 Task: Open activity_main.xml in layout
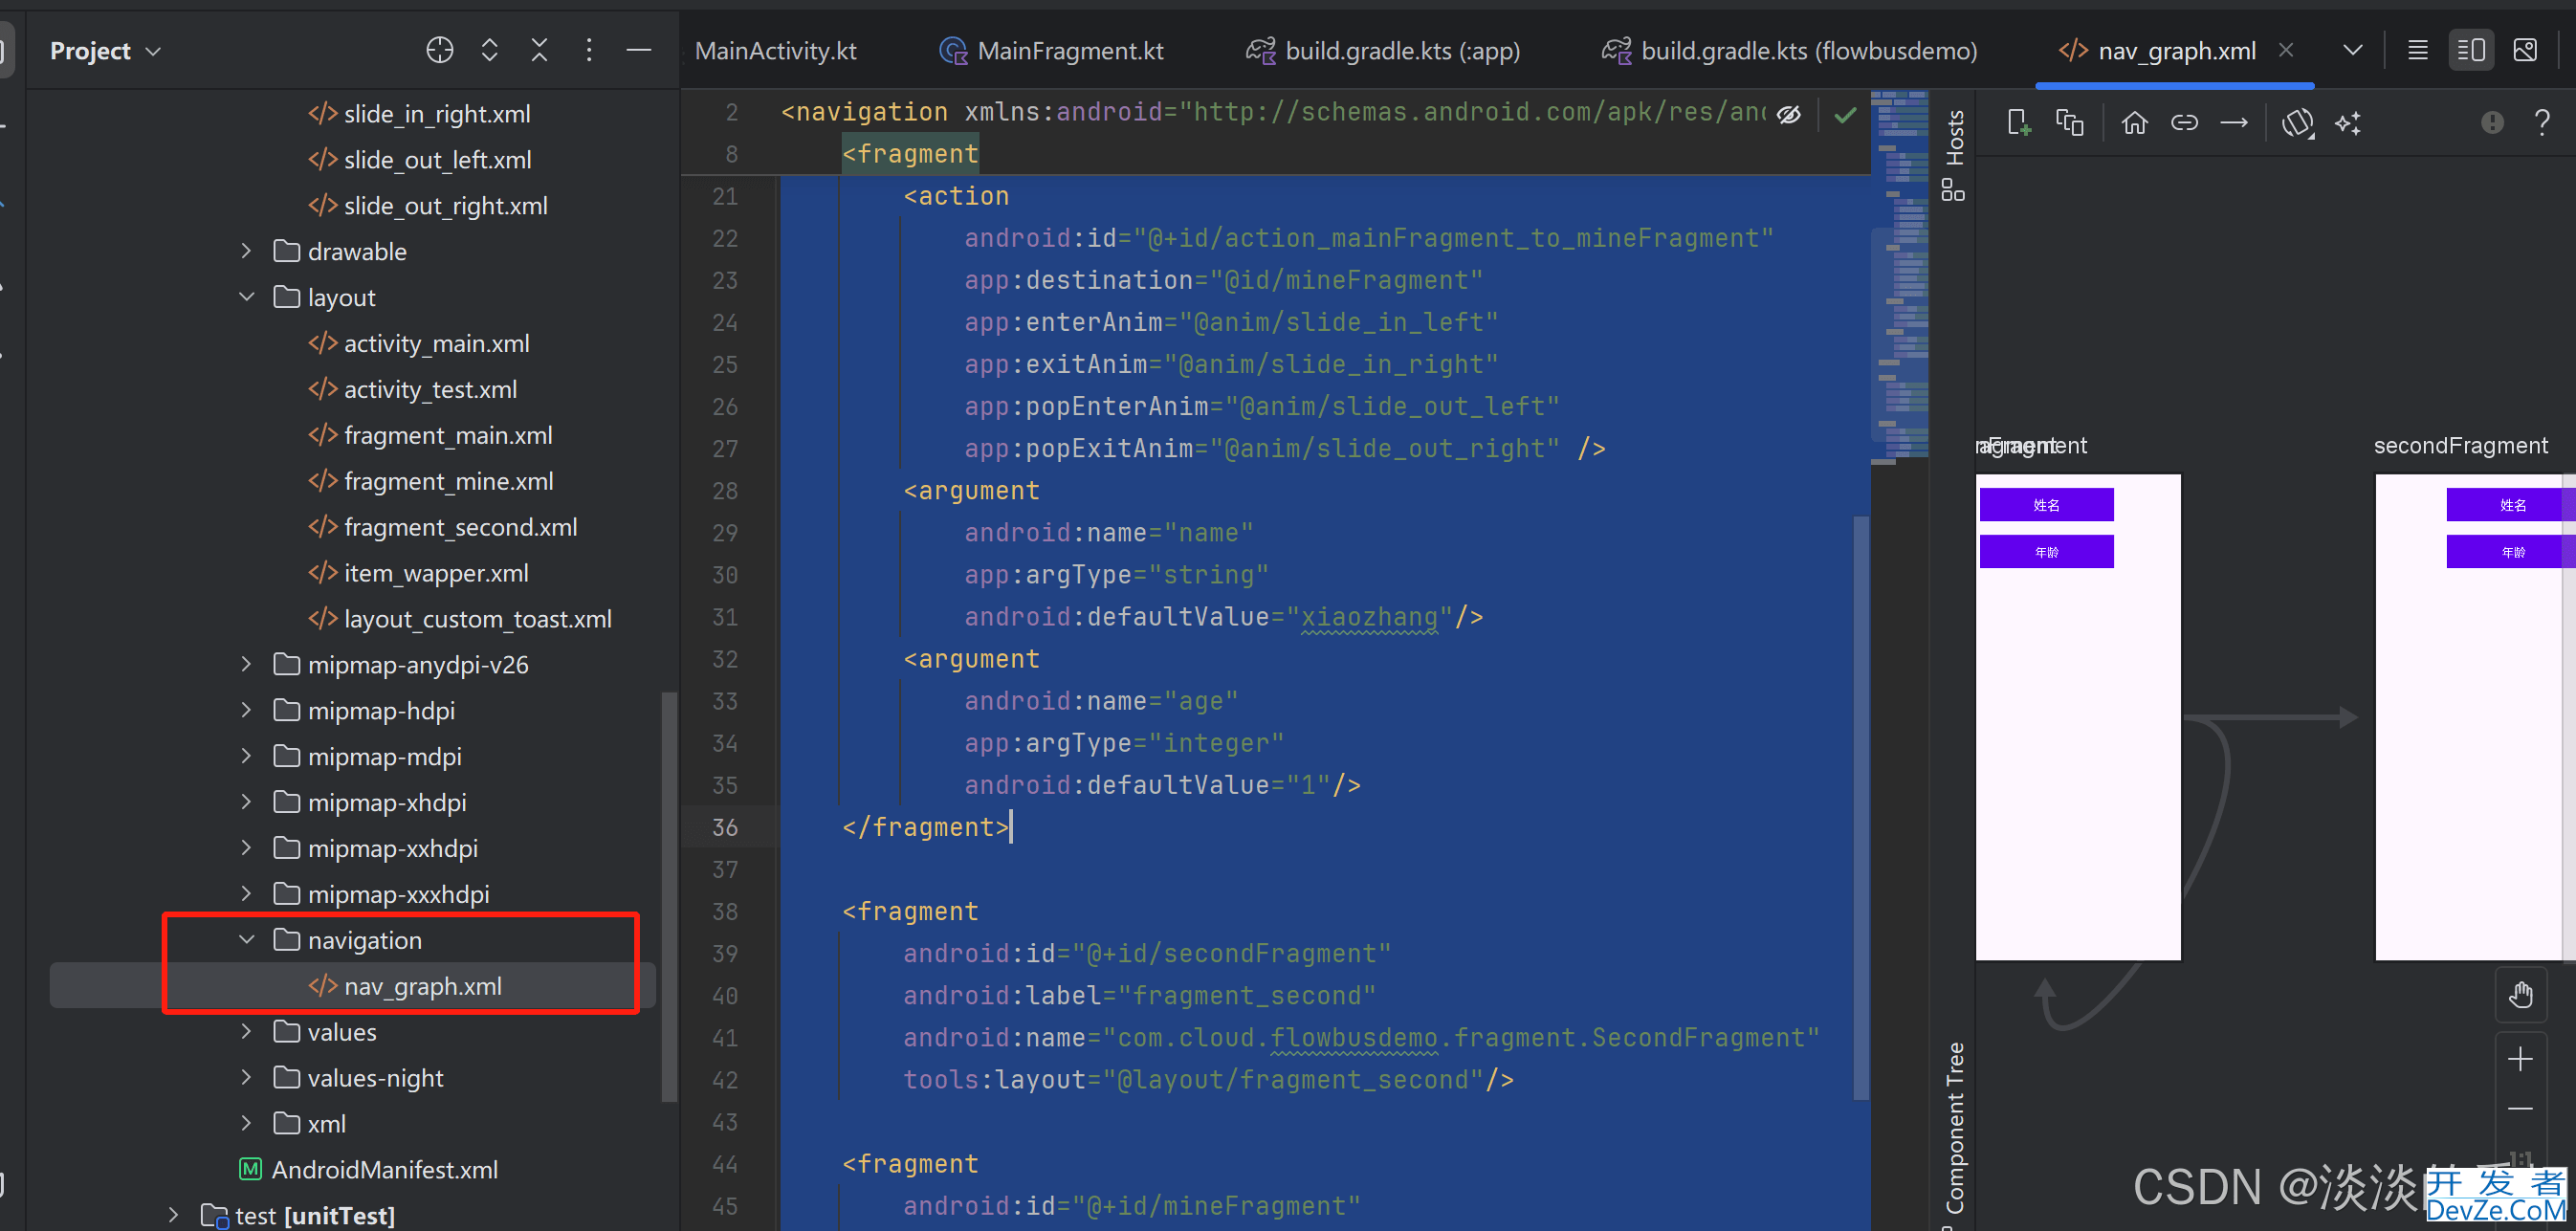418,343
